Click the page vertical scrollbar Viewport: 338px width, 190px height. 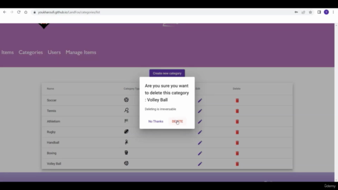[x=336, y=102]
